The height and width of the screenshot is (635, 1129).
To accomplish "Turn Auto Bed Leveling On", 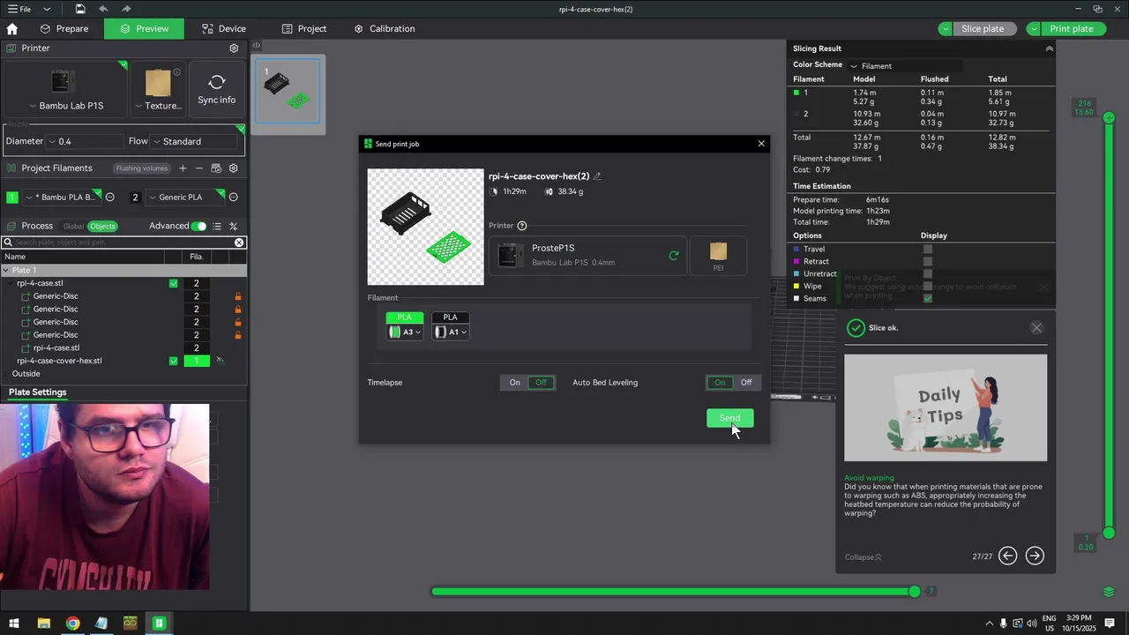I will (720, 383).
